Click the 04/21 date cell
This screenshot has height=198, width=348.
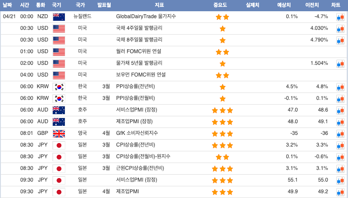[x=10, y=16]
